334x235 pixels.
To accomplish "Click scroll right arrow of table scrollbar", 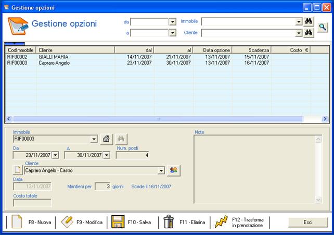I will (x=325, y=119).
